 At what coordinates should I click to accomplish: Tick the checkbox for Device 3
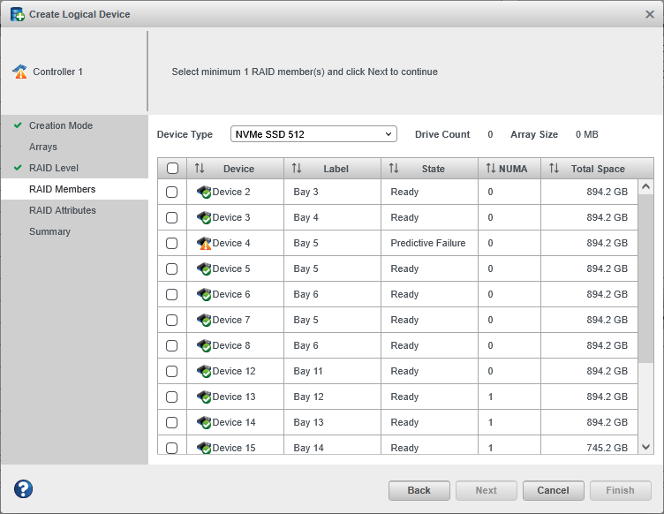pos(172,217)
